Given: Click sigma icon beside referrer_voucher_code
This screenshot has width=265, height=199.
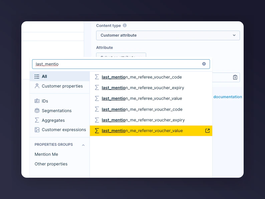Looking at the screenshot, I should point(97,109).
